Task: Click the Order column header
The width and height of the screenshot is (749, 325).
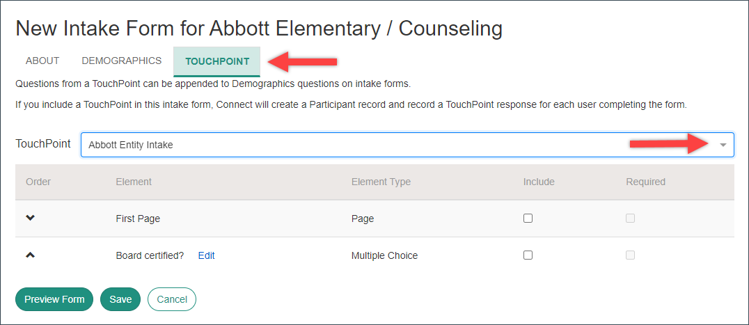Action: tap(38, 182)
